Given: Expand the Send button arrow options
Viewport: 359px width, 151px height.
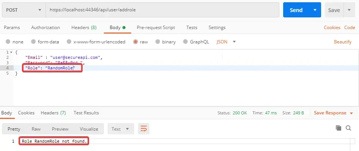Looking at the screenshot, I should tap(314, 10).
